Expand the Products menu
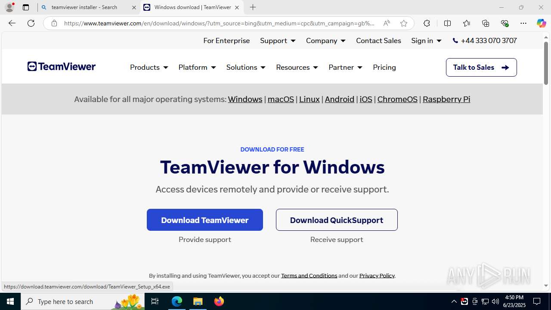Screen dimensions: 551x310 pos(149,67)
